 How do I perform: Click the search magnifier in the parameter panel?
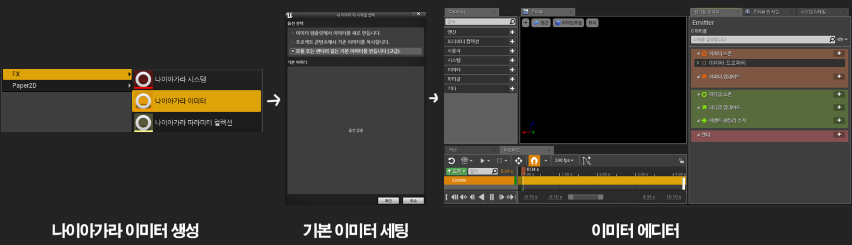click(512, 22)
